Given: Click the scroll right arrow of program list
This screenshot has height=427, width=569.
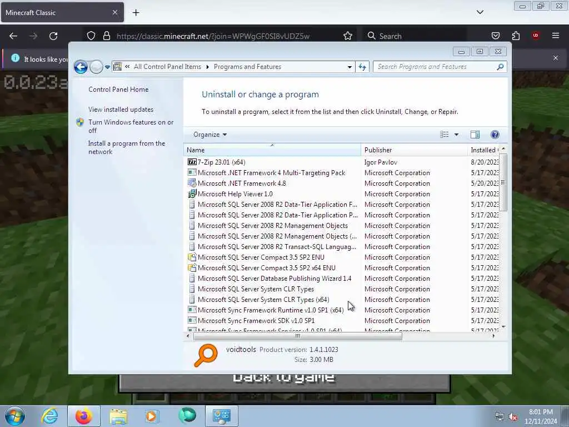Looking at the screenshot, I should 493,336.
